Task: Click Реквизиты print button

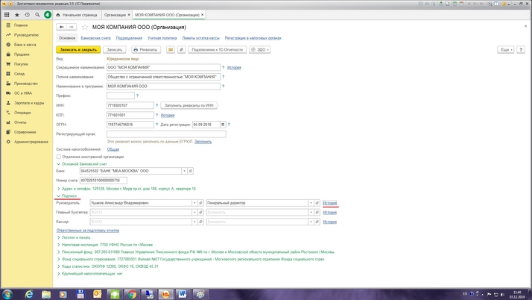Action: click(x=146, y=49)
